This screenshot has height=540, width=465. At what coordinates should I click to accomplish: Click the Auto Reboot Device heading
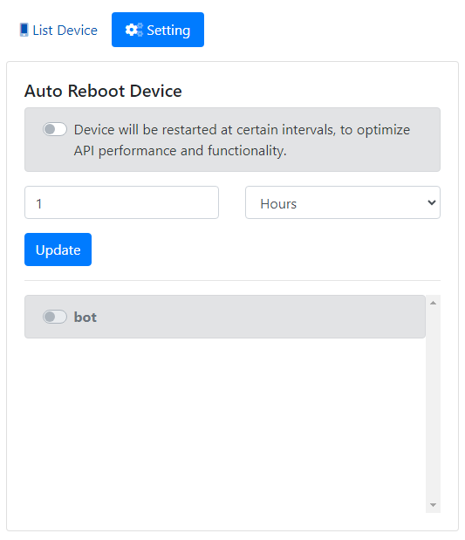point(103,92)
